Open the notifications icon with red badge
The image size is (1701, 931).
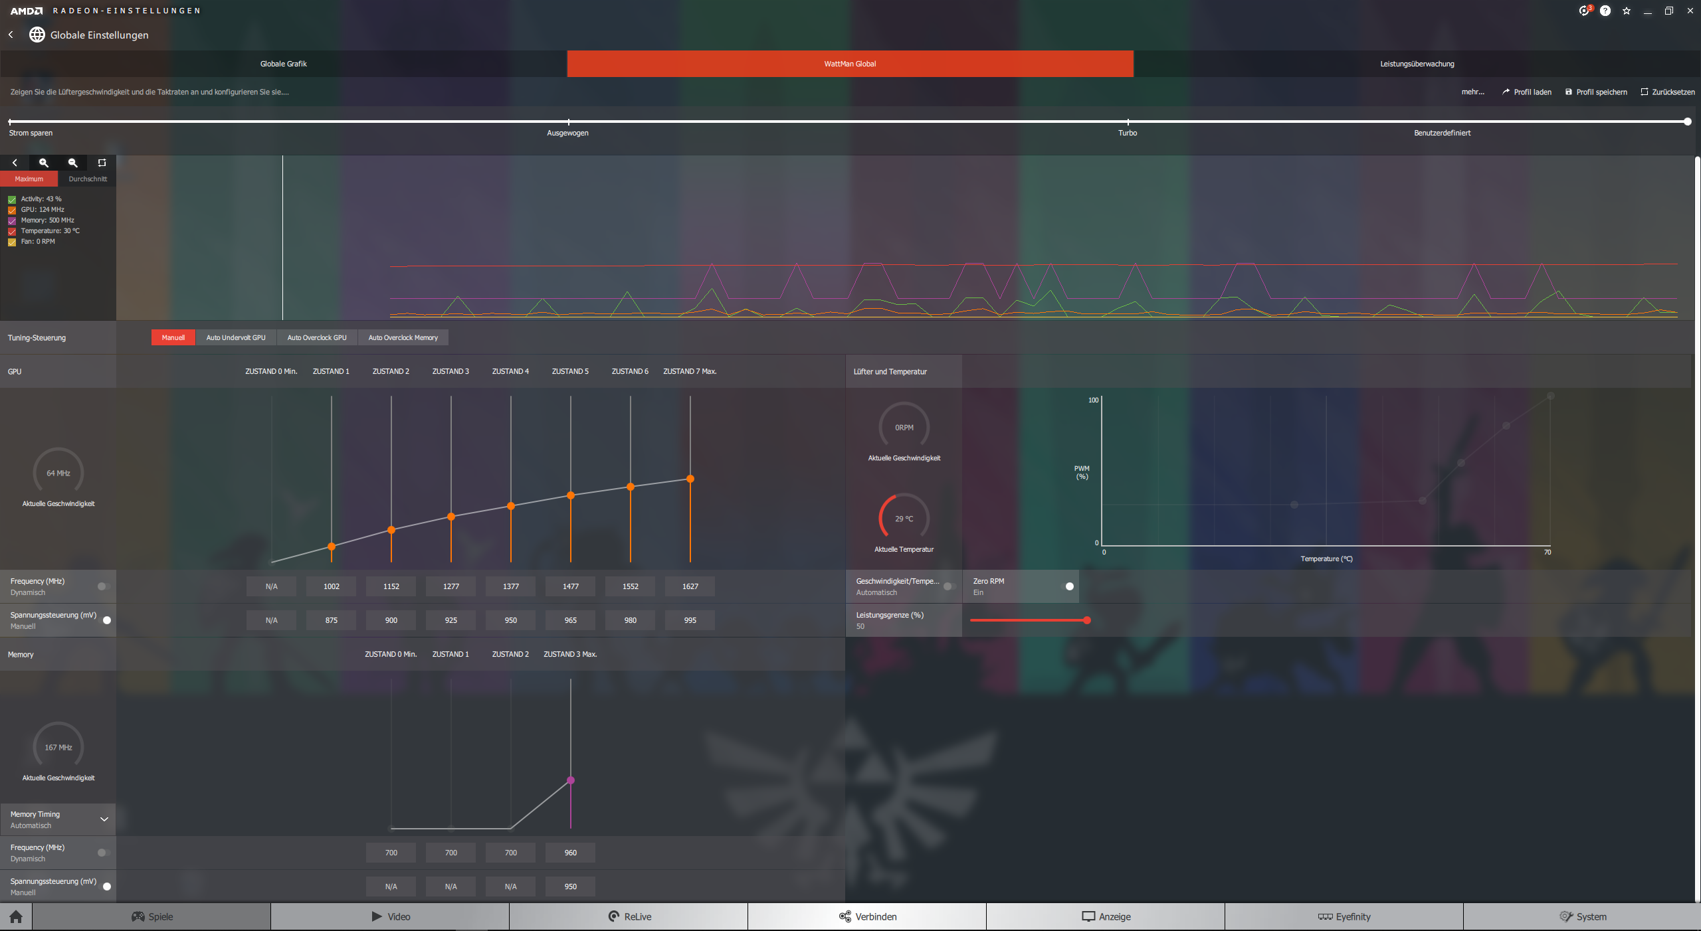pos(1585,11)
